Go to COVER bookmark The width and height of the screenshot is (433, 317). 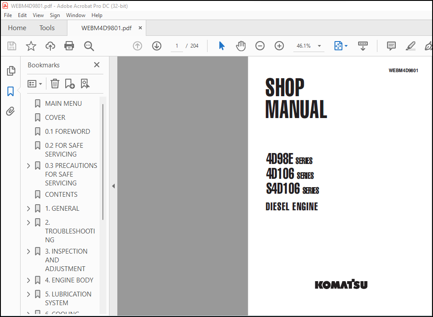pyautogui.click(x=55, y=118)
